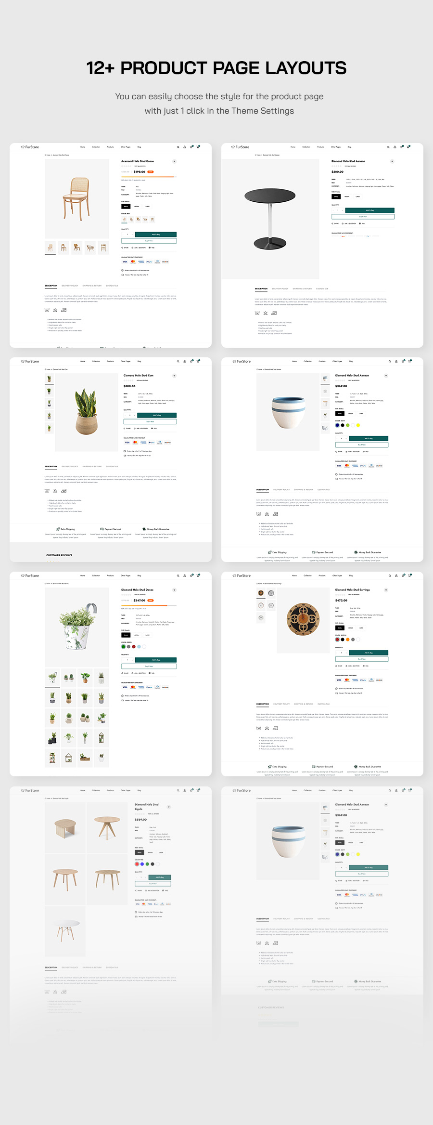
Task: Click the FurStore logo on the hanging planter page
Action: tap(30, 576)
